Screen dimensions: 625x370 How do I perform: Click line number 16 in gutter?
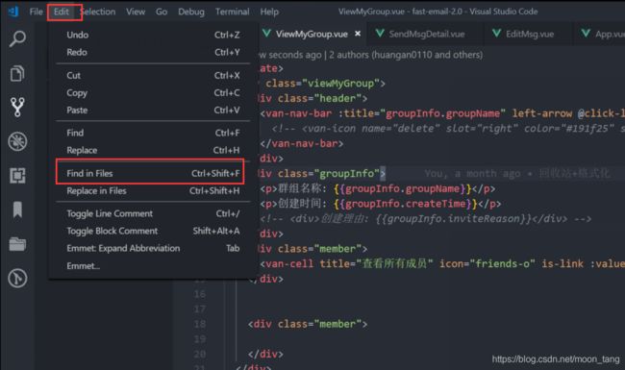[x=200, y=294]
